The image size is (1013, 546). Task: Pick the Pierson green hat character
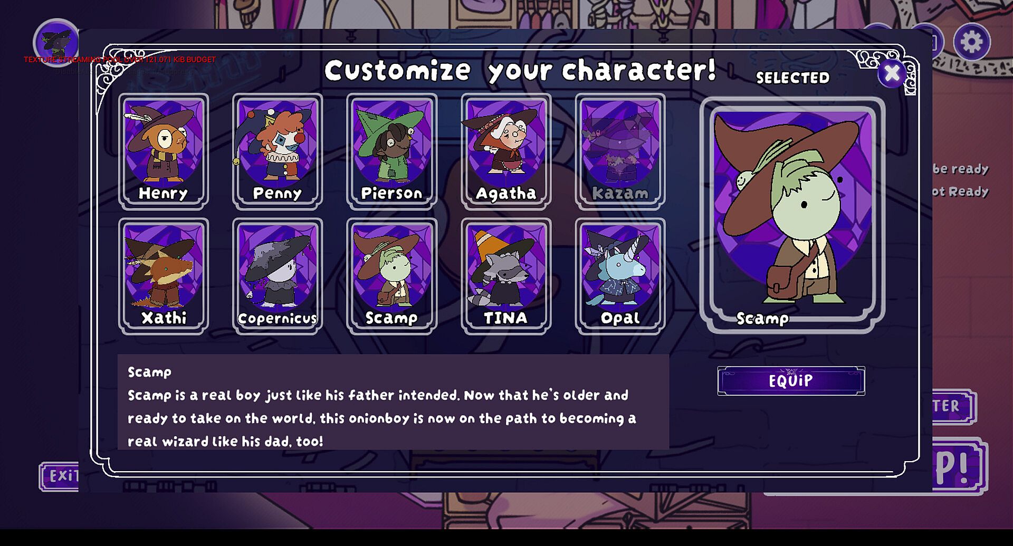pos(391,151)
